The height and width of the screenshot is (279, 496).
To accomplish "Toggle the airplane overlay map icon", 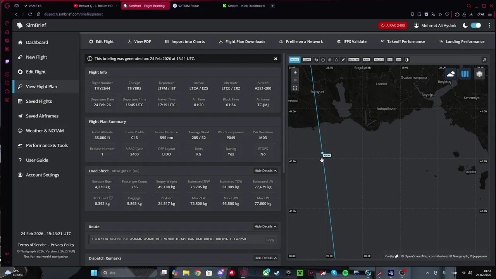I will click(x=316, y=60).
